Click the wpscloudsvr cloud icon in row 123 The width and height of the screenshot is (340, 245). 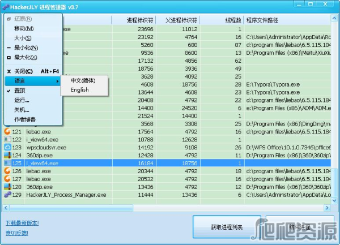(7, 147)
